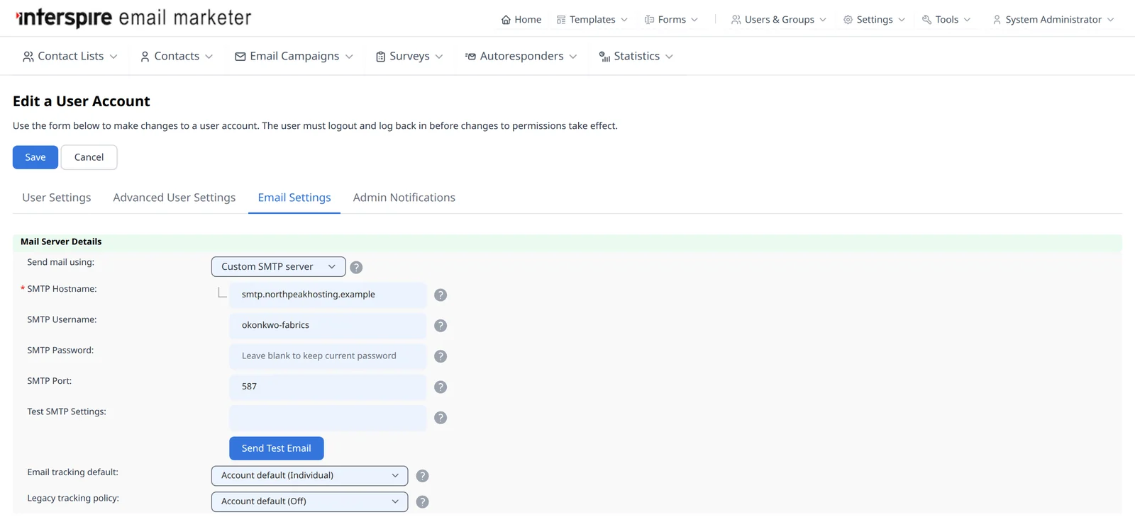Image resolution: width=1135 pixels, height=529 pixels.
Task: Open the Send mail using dropdown
Action: point(278,266)
